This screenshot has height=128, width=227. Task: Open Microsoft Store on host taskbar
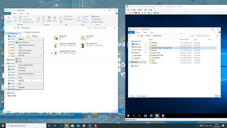(72, 126)
